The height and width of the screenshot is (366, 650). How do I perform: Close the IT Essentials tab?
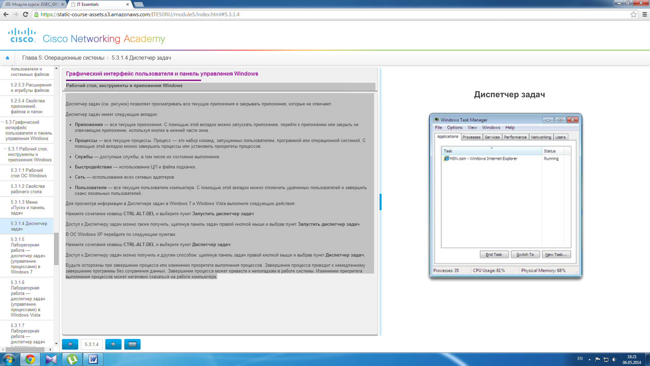[x=127, y=4]
